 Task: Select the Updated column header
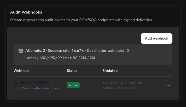[110, 71]
